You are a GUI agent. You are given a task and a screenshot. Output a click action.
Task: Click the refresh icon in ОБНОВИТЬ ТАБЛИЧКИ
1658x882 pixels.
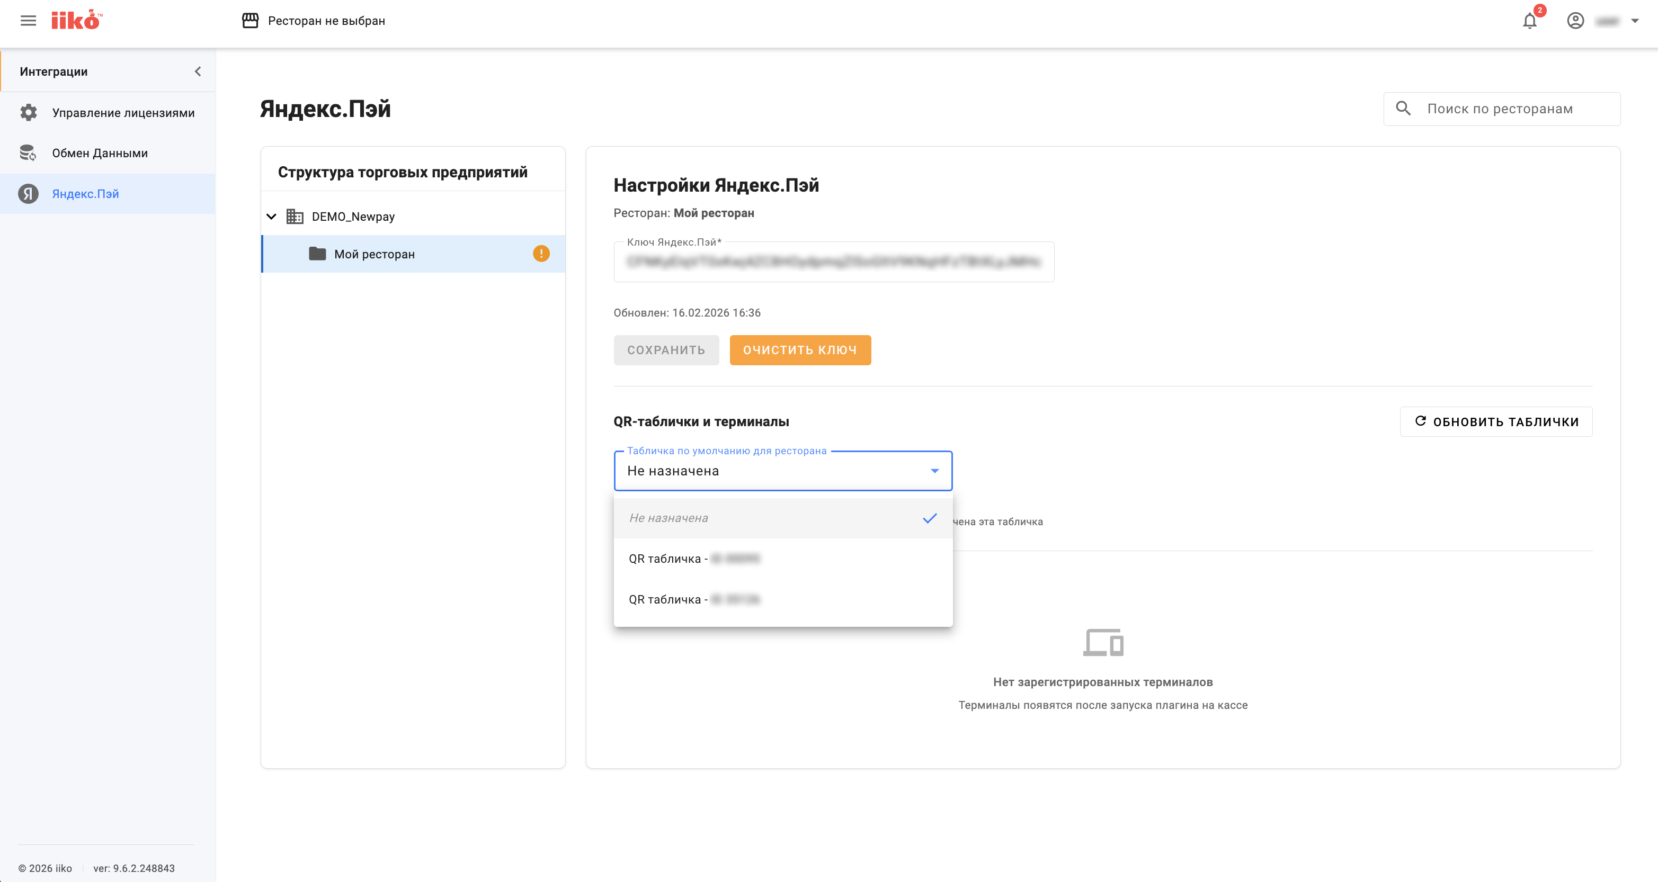coord(1421,421)
